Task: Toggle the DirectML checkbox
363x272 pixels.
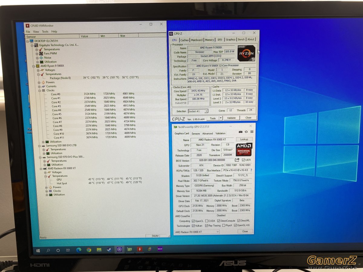Action: pyautogui.click(x=239, y=221)
